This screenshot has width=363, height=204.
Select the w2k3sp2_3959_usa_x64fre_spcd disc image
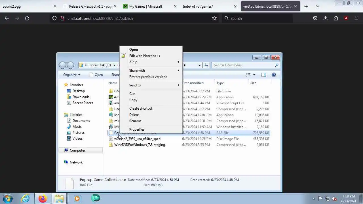coord(137,139)
